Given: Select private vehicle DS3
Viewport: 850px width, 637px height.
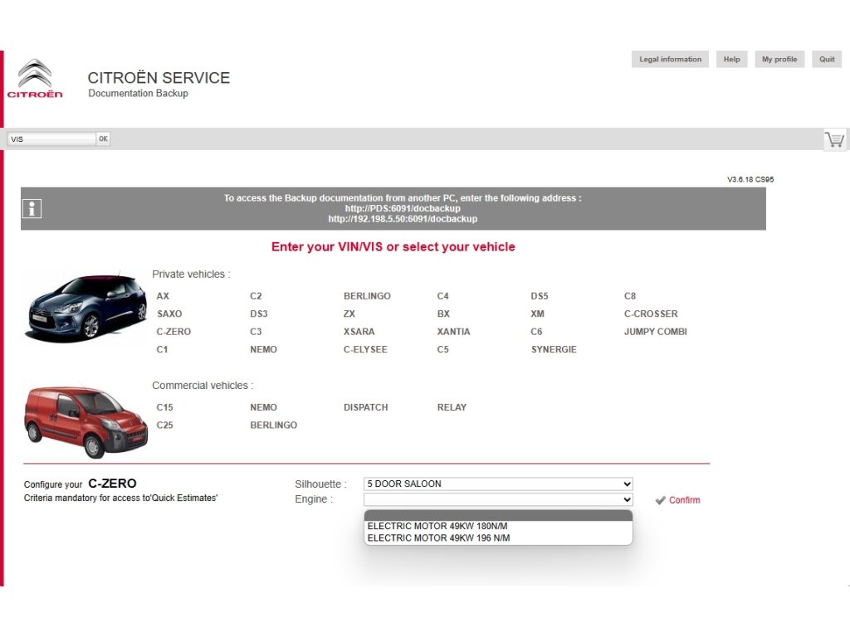Looking at the screenshot, I should (259, 314).
